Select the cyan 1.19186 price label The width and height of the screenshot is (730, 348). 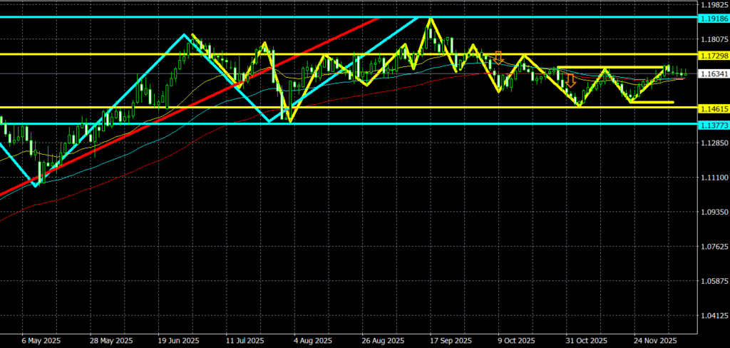click(x=711, y=16)
